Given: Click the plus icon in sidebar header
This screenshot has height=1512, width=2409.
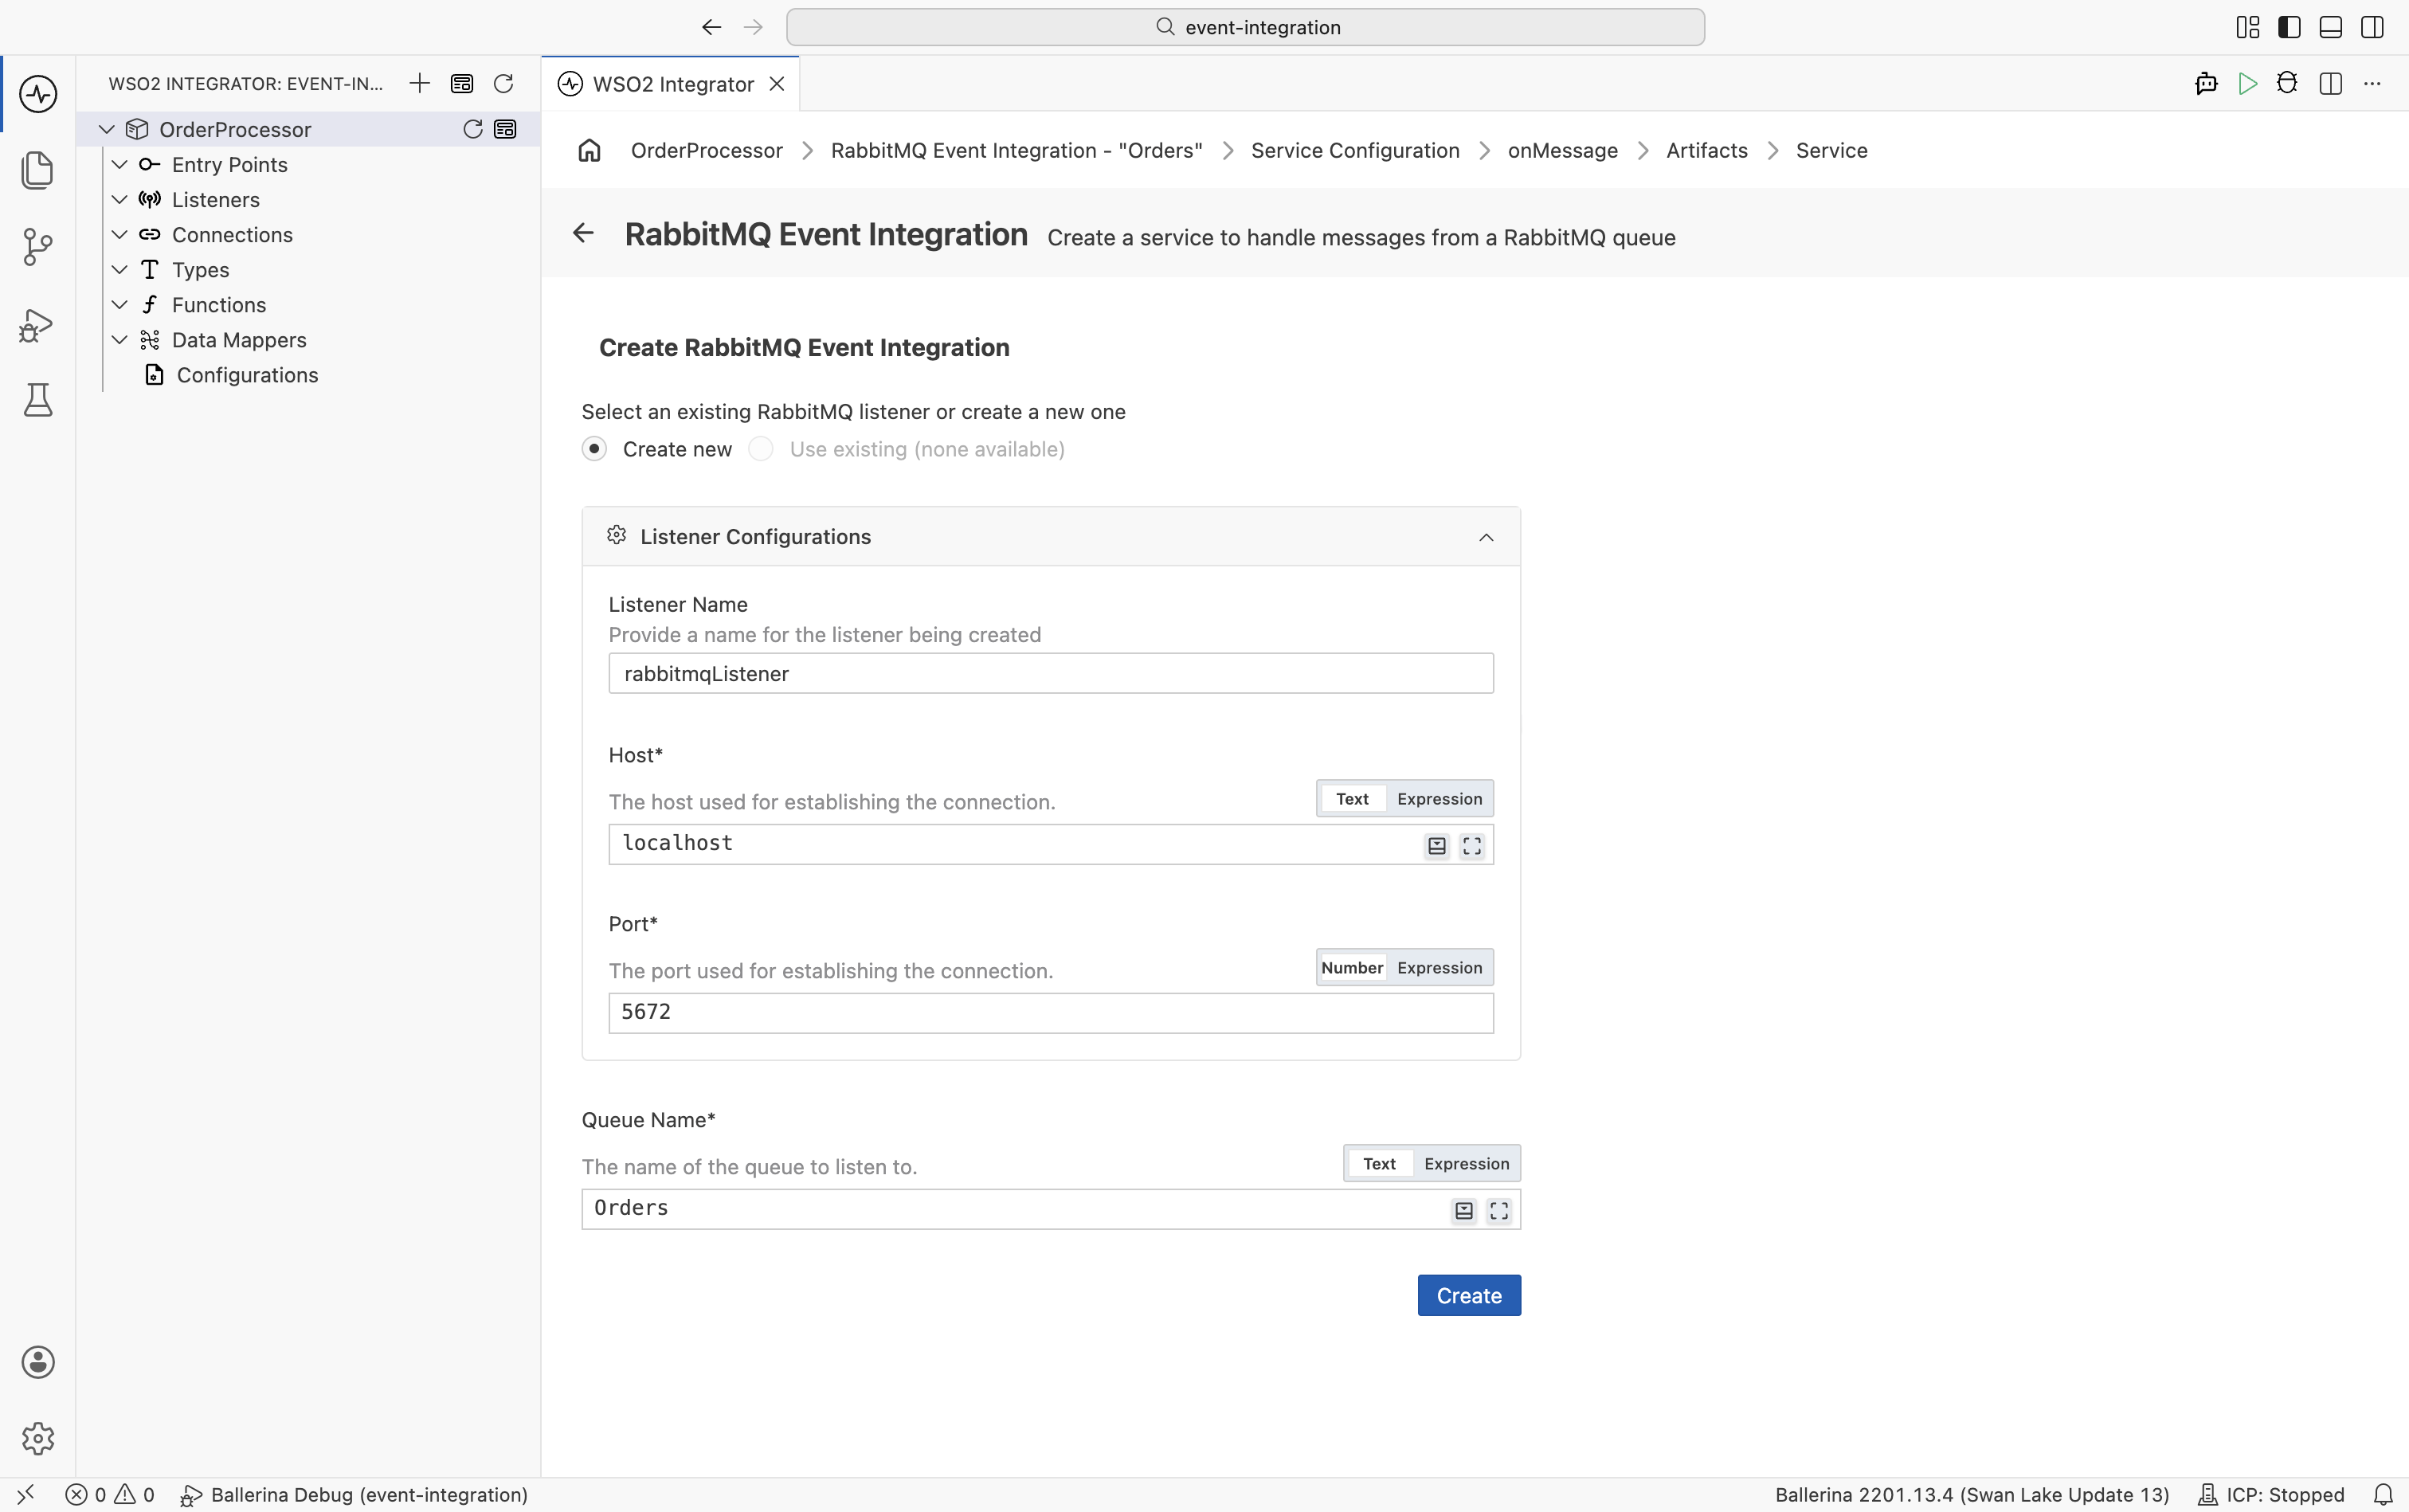Looking at the screenshot, I should point(420,83).
